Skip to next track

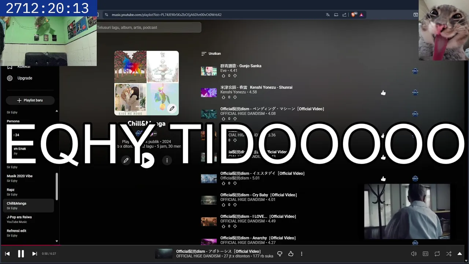click(x=34, y=254)
